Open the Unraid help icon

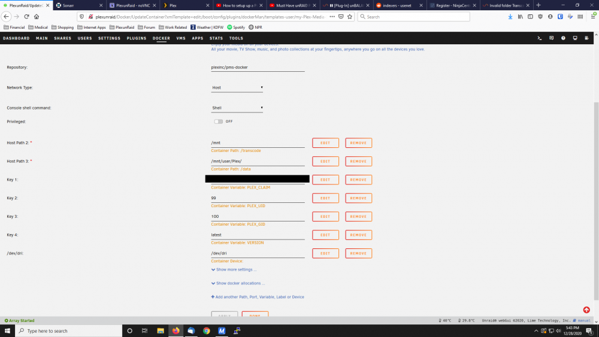pyautogui.click(x=563, y=38)
